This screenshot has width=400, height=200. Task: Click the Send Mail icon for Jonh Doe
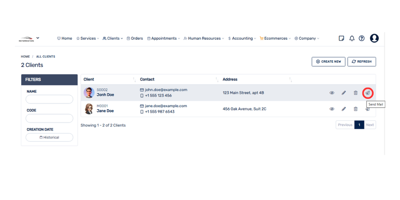(367, 93)
